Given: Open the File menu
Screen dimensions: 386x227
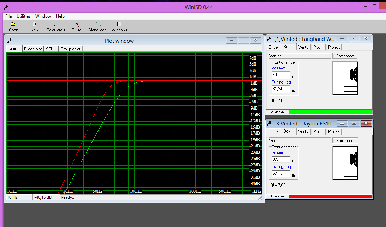Looking at the screenshot, I should pos(8,16).
